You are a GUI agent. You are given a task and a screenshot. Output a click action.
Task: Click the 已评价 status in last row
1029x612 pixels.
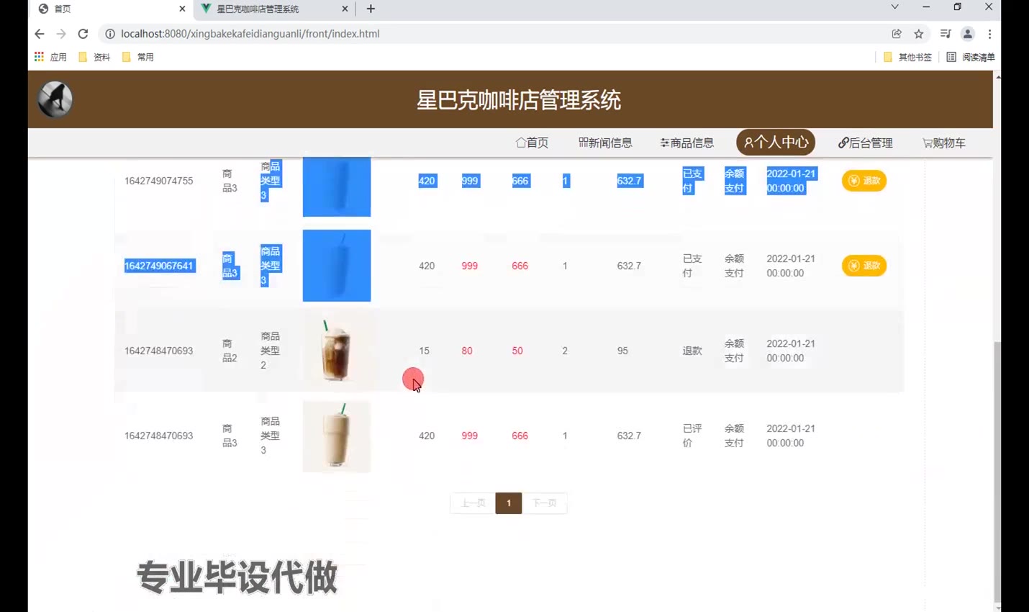pos(692,436)
